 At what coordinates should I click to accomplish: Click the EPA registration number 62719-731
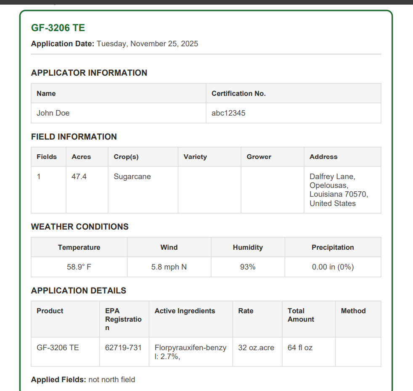123,348
